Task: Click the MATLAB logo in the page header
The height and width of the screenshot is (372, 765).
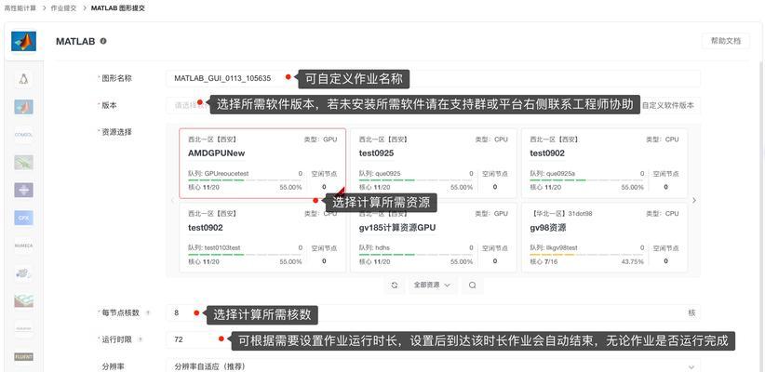Action: [x=23, y=42]
